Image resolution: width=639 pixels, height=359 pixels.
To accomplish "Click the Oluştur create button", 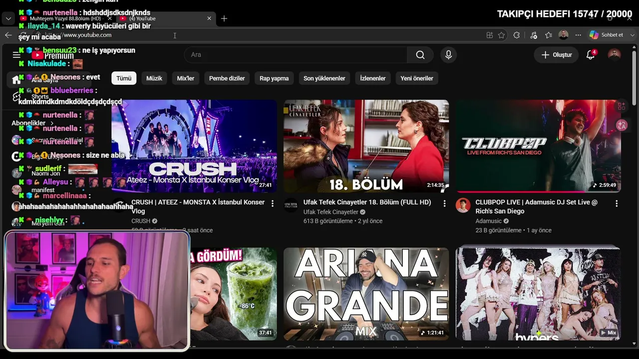I will pyautogui.click(x=556, y=55).
